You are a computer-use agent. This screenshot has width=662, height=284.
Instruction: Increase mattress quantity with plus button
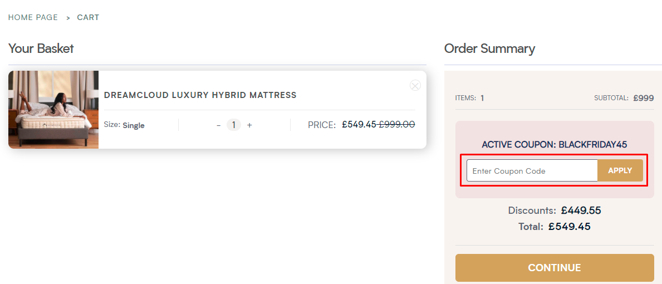pyautogui.click(x=249, y=125)
